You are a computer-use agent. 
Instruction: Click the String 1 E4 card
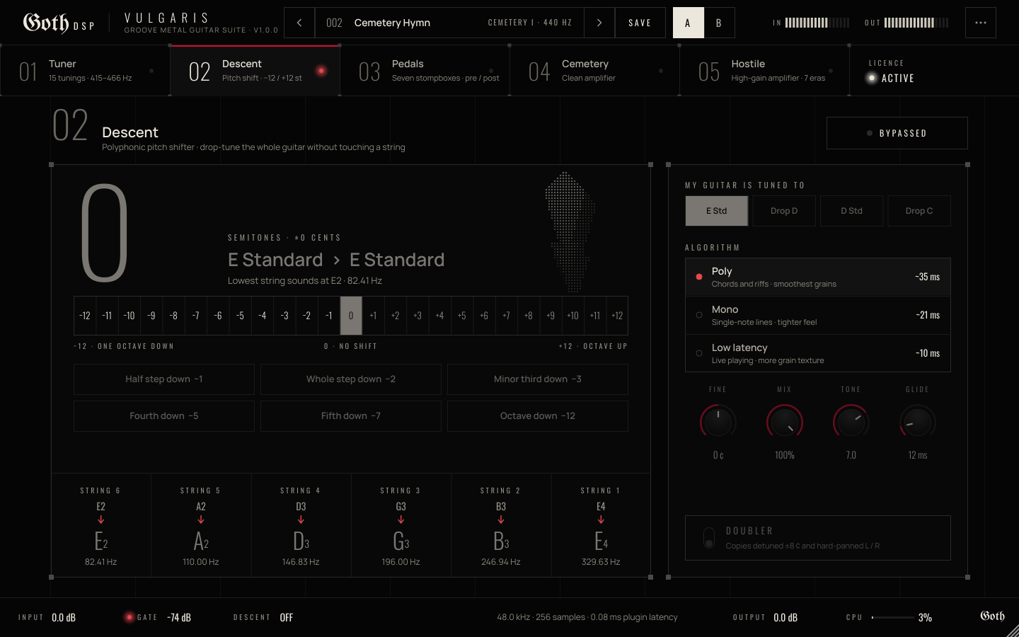pyautogui.click(x=601, y=526)
